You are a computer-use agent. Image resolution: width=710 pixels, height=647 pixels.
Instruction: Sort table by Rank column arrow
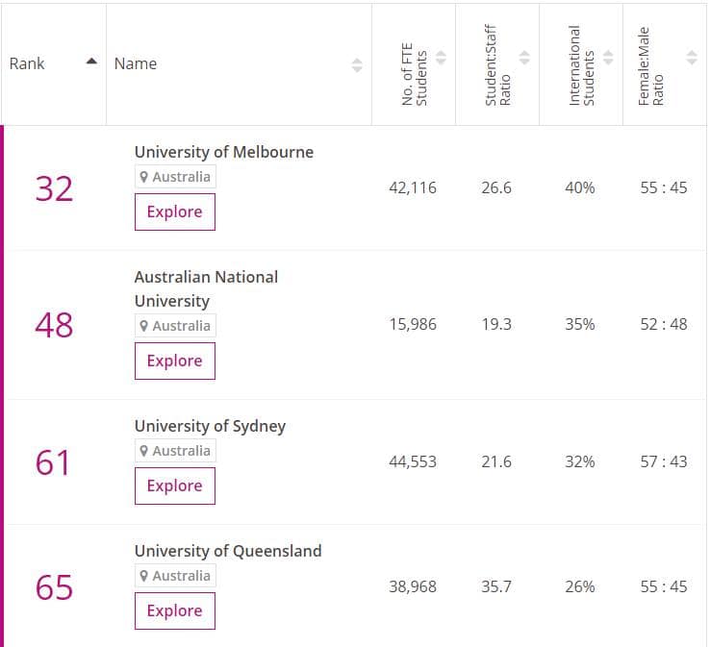pyautogui.click(x=91, y=62)
